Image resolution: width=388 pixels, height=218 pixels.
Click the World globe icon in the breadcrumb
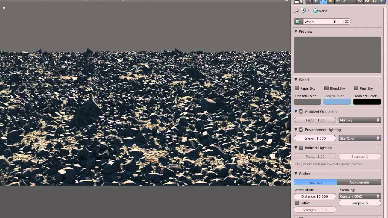click(316, 11)
